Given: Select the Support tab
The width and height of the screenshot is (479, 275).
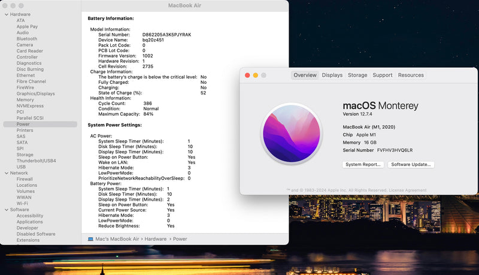Looking at the screenshot, I should (382, 75).
